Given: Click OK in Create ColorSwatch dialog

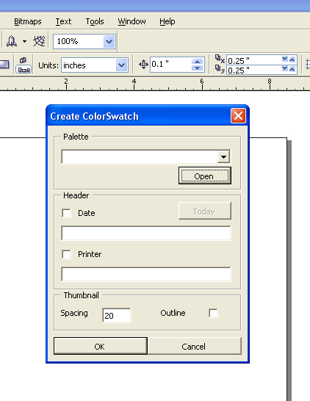Looking at the screenshot, I should [101, 346].
